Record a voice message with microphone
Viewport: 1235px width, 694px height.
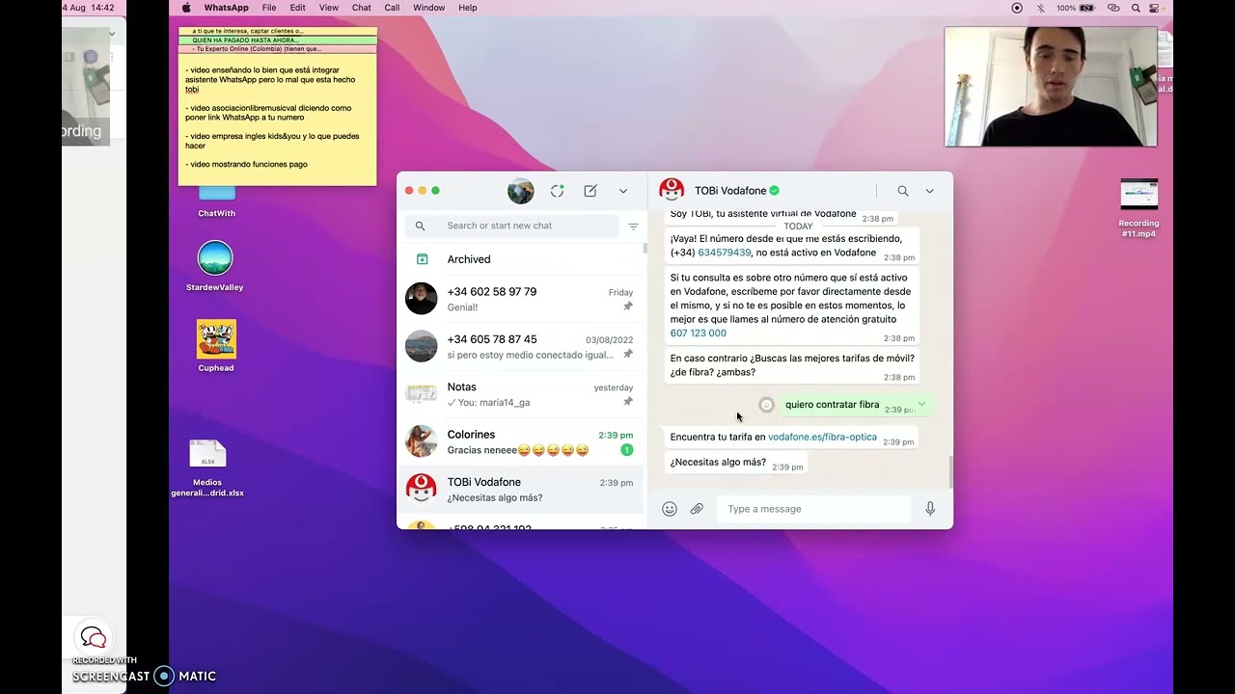[x=930, y=509]
